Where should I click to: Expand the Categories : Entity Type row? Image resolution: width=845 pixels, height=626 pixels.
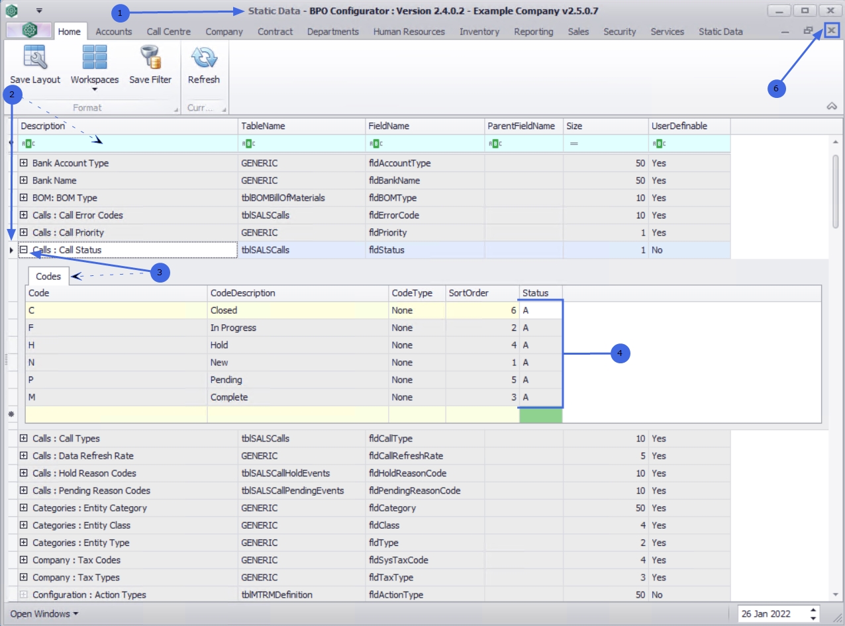tap(24, 543)
